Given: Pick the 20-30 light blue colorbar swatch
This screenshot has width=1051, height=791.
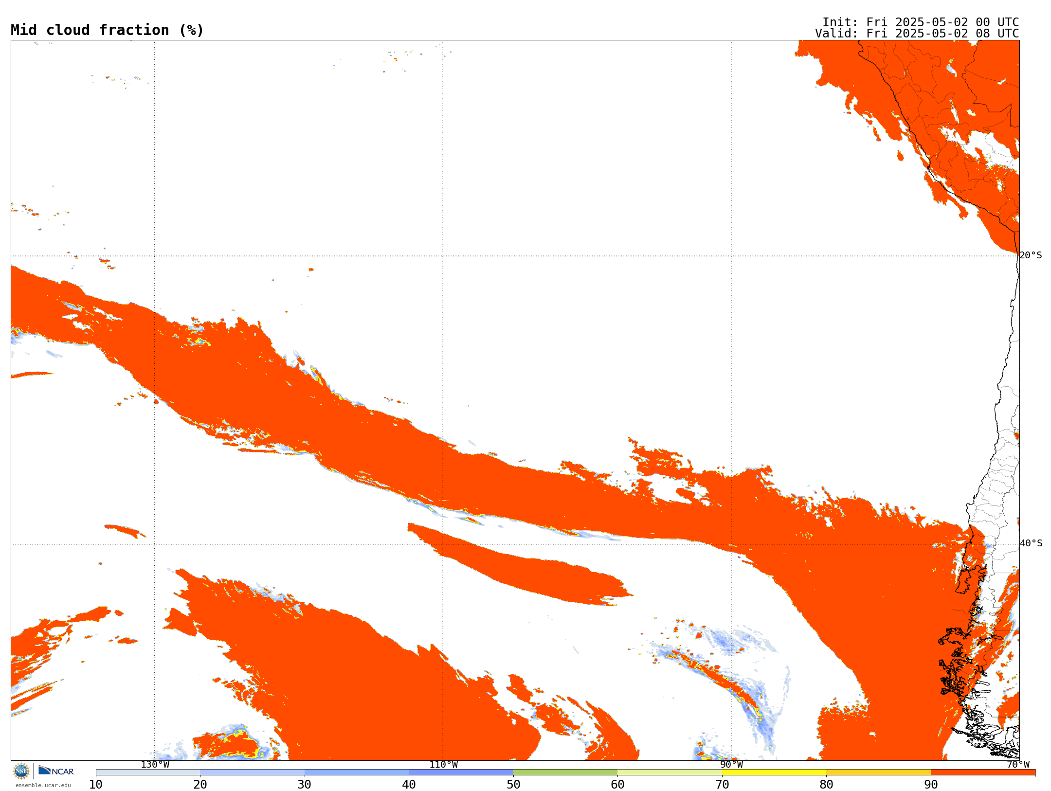Looking at the screenshot, I should [252, 773].
